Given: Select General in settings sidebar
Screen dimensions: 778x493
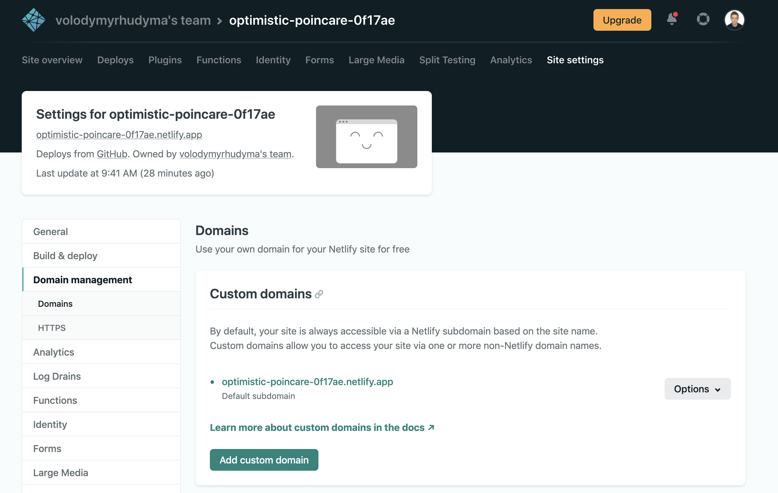Looking at the screenshot, I should click(101, 231).
